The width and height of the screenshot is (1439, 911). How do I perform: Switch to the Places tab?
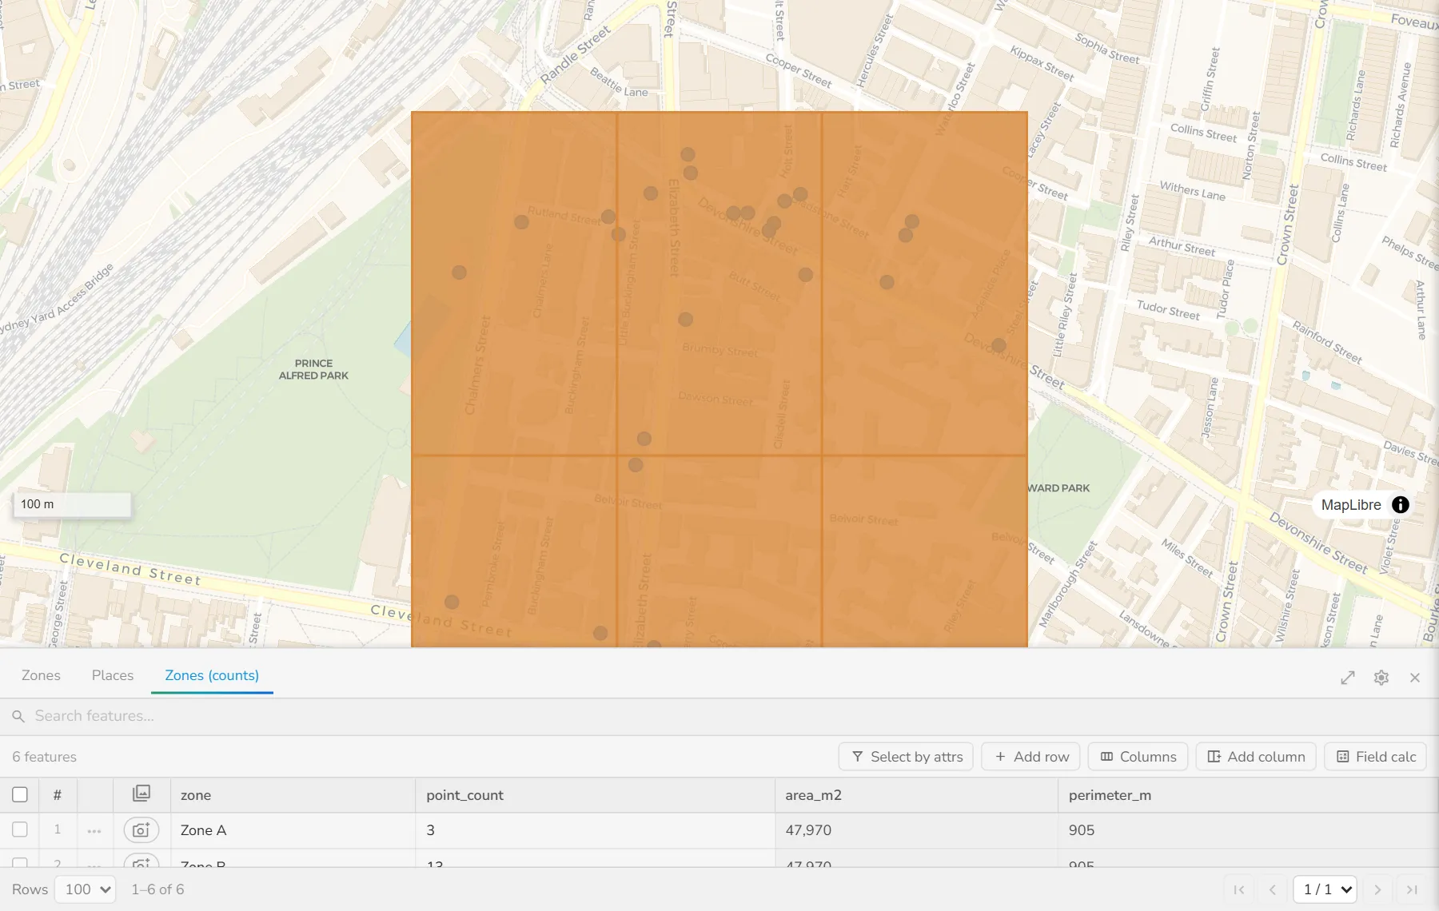click(x=113, y=675)
